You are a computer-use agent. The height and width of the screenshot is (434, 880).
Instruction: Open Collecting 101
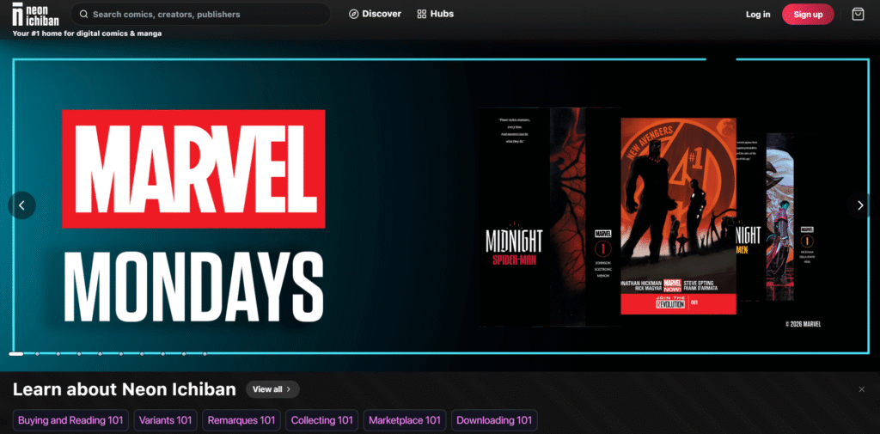coord(322,420)
